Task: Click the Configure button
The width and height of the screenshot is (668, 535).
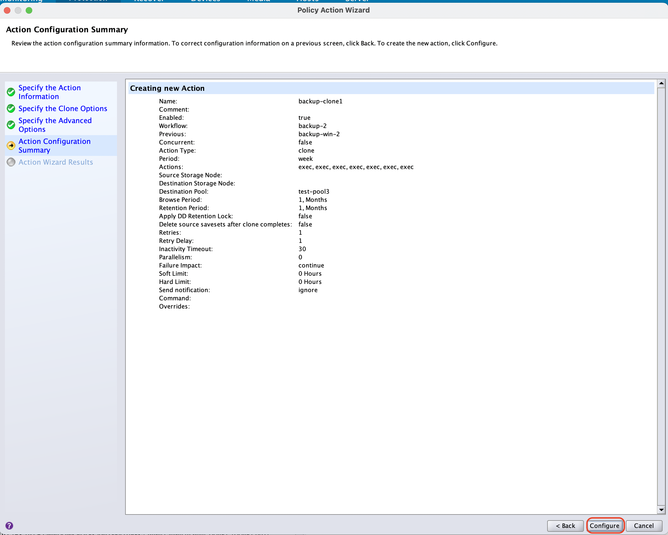Action: click(x=605, y=525)
